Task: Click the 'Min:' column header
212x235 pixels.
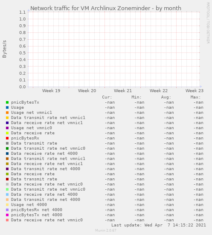Action: [136, 97]
